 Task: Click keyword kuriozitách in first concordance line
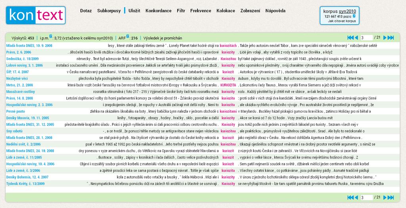(228, 46)
